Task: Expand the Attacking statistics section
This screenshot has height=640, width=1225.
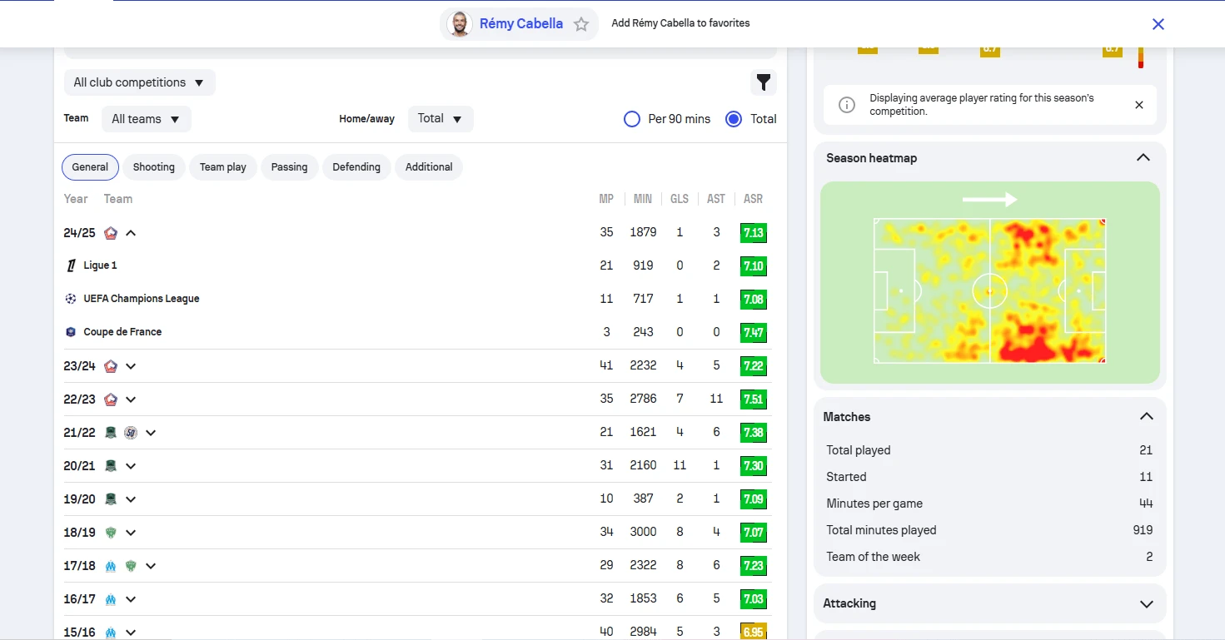Action: click(x=1146, y=604)
